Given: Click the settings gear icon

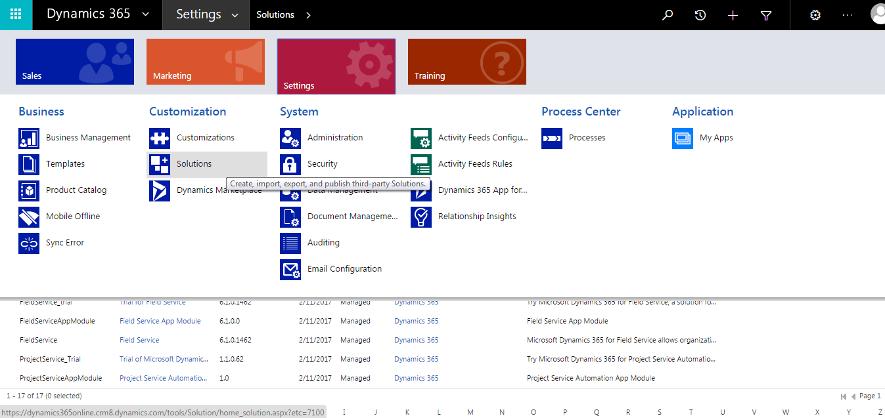Looking at the screenshot, I should click(815, 14).
